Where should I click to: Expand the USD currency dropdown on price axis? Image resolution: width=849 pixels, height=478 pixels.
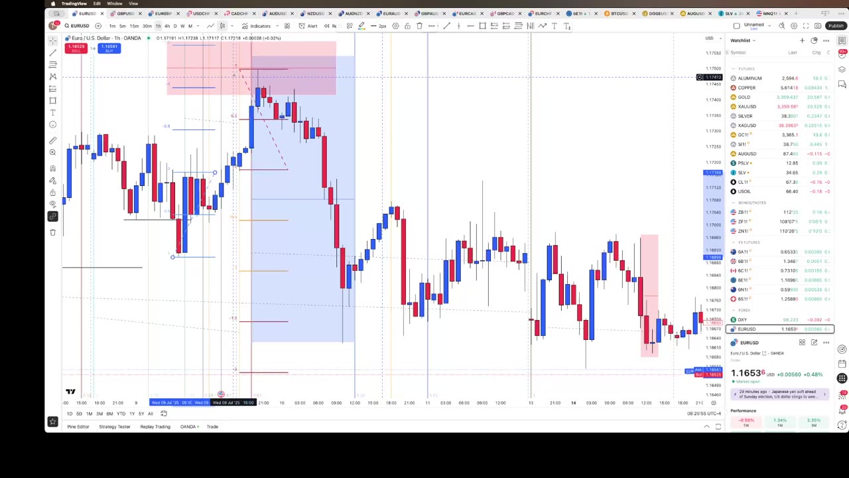click(x=712, y=38)
